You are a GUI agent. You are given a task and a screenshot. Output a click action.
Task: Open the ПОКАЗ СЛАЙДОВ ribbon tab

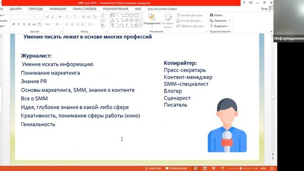pos(85,9)
